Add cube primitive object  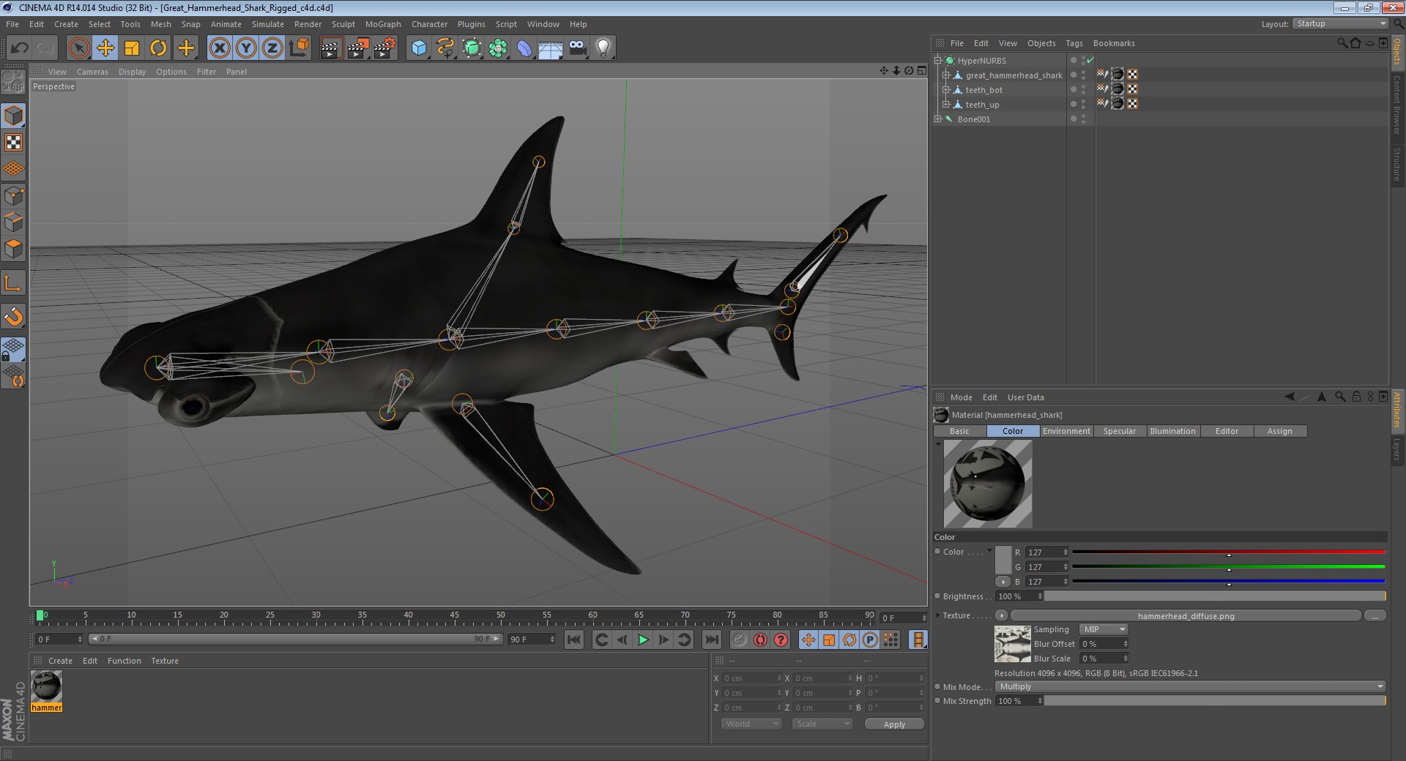tap(419, 48)
